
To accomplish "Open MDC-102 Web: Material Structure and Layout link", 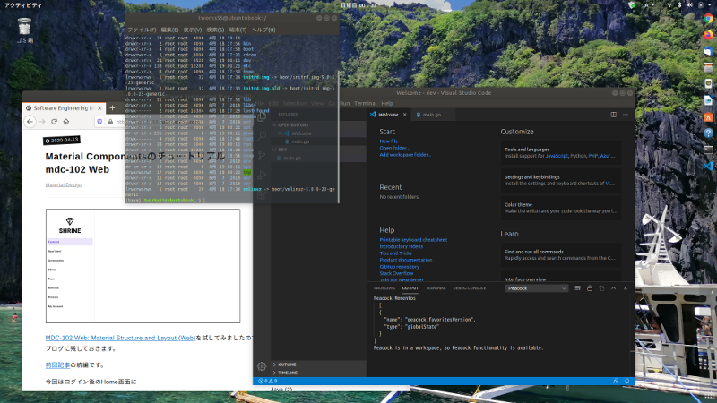I will point(120,339).
